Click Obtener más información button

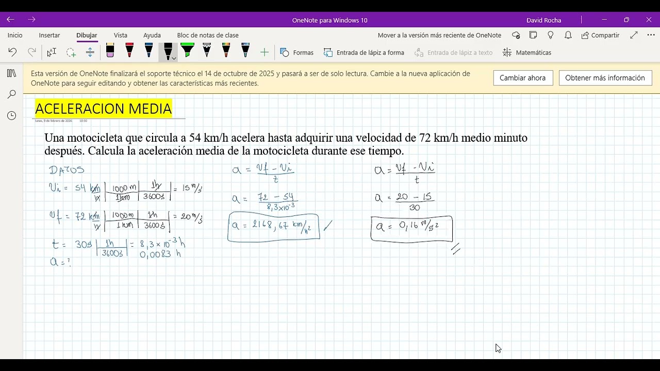tap(605, 78)
